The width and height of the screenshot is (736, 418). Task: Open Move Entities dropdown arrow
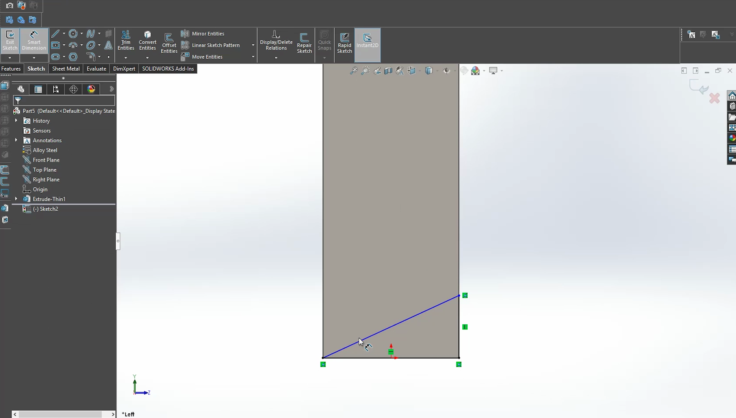point(253,57)
